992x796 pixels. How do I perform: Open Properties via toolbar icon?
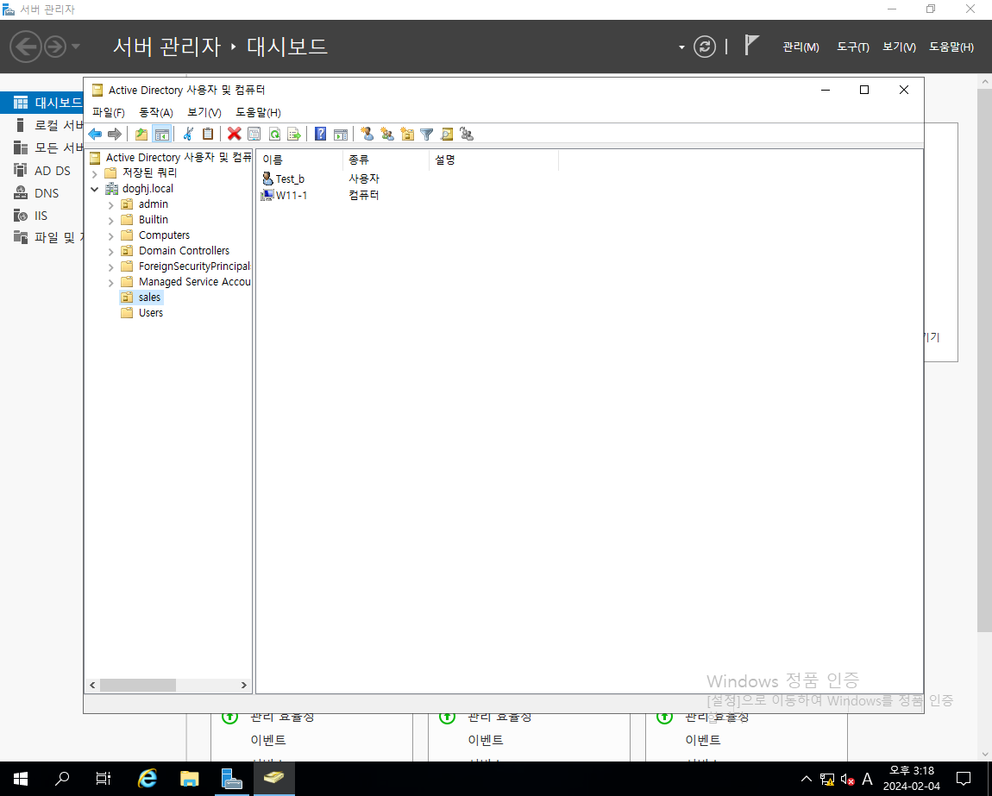click(x=254, y=135)
